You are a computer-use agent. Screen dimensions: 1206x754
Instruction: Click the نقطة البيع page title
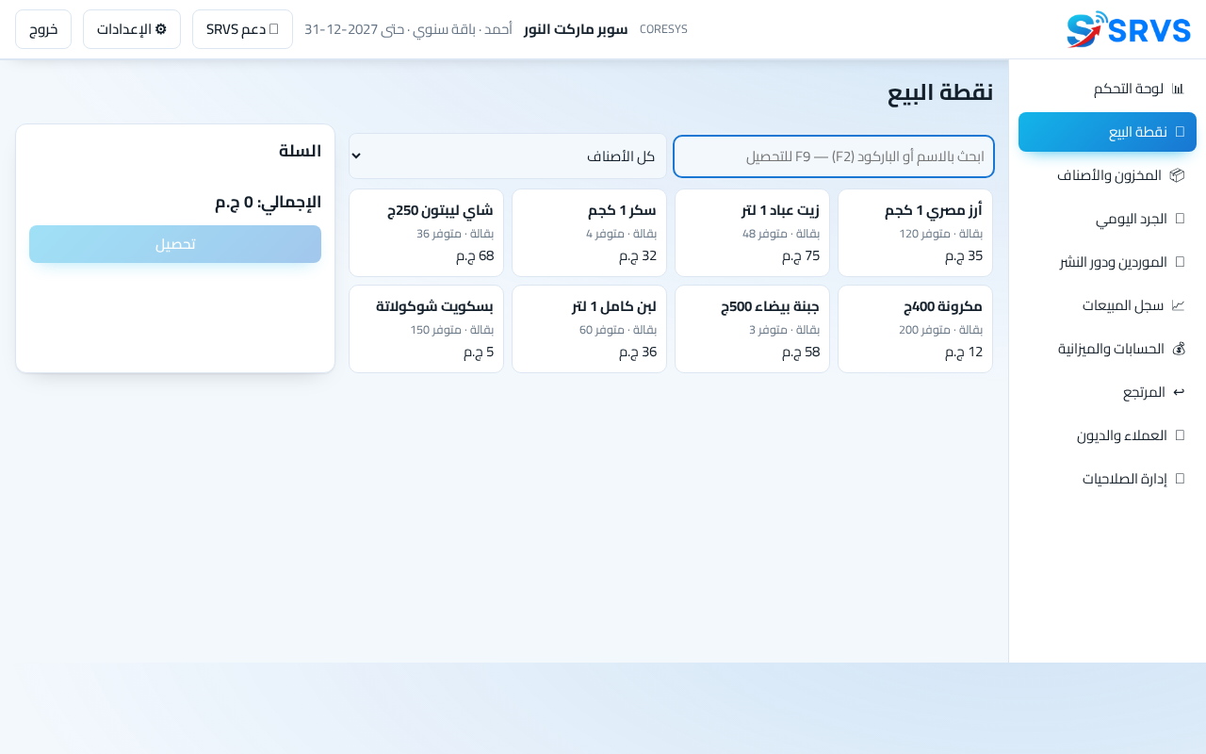[x=940, y=91]
